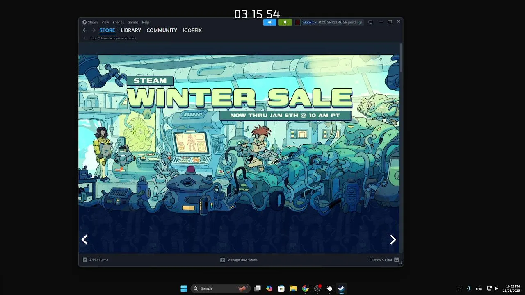Screen dimensions: 525x295
Task: Switch to the LIBRARY tab
Action: [131, 30]
